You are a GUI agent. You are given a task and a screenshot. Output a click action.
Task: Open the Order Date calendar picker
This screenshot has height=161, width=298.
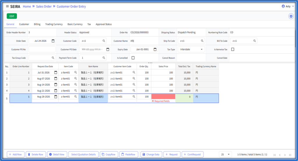coord(53,41)
